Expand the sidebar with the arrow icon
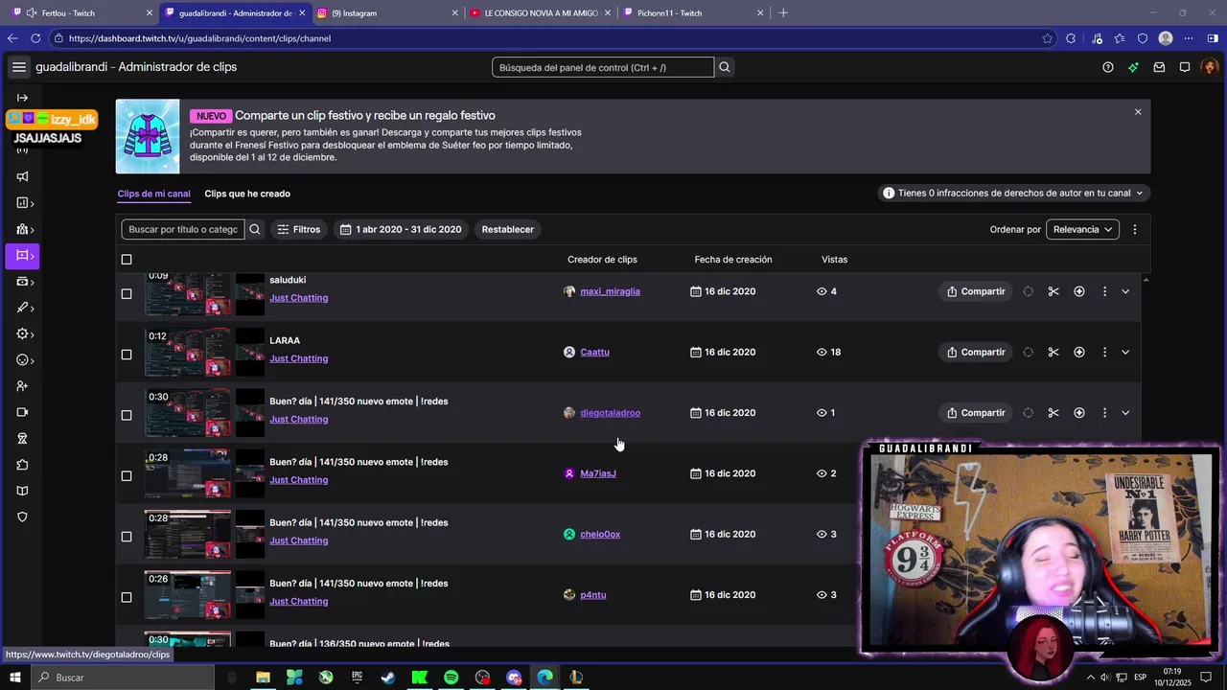 [x=22, y=98]
